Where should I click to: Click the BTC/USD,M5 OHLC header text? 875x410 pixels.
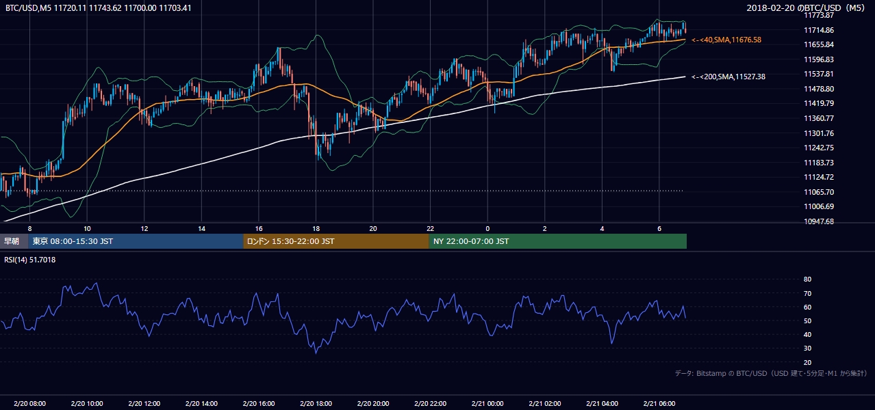coord(98,8)
